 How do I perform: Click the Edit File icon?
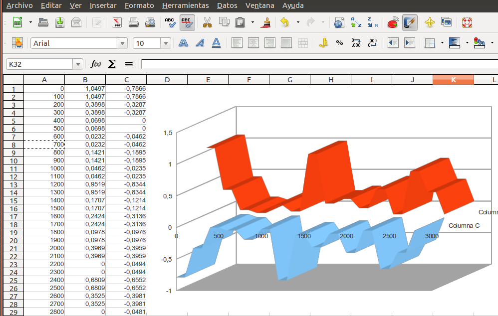pyautogui.click(x=97, y=22)
